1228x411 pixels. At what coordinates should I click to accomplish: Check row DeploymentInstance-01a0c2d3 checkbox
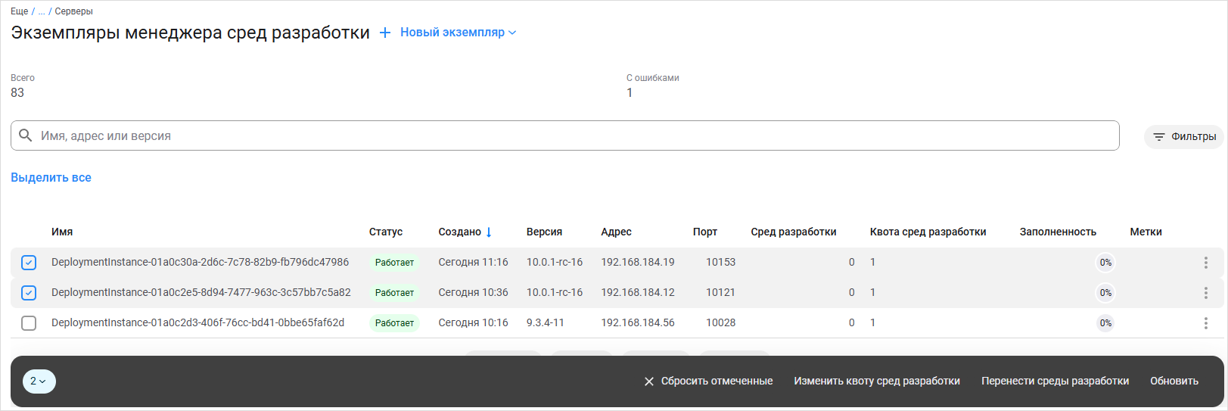tap(29, 323)
